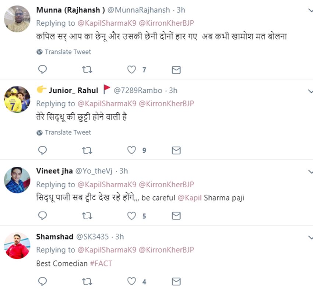Open Vineet jha tweet's dropdown menu
Screen dimensions: 313x290
click(x=310, y=171)
